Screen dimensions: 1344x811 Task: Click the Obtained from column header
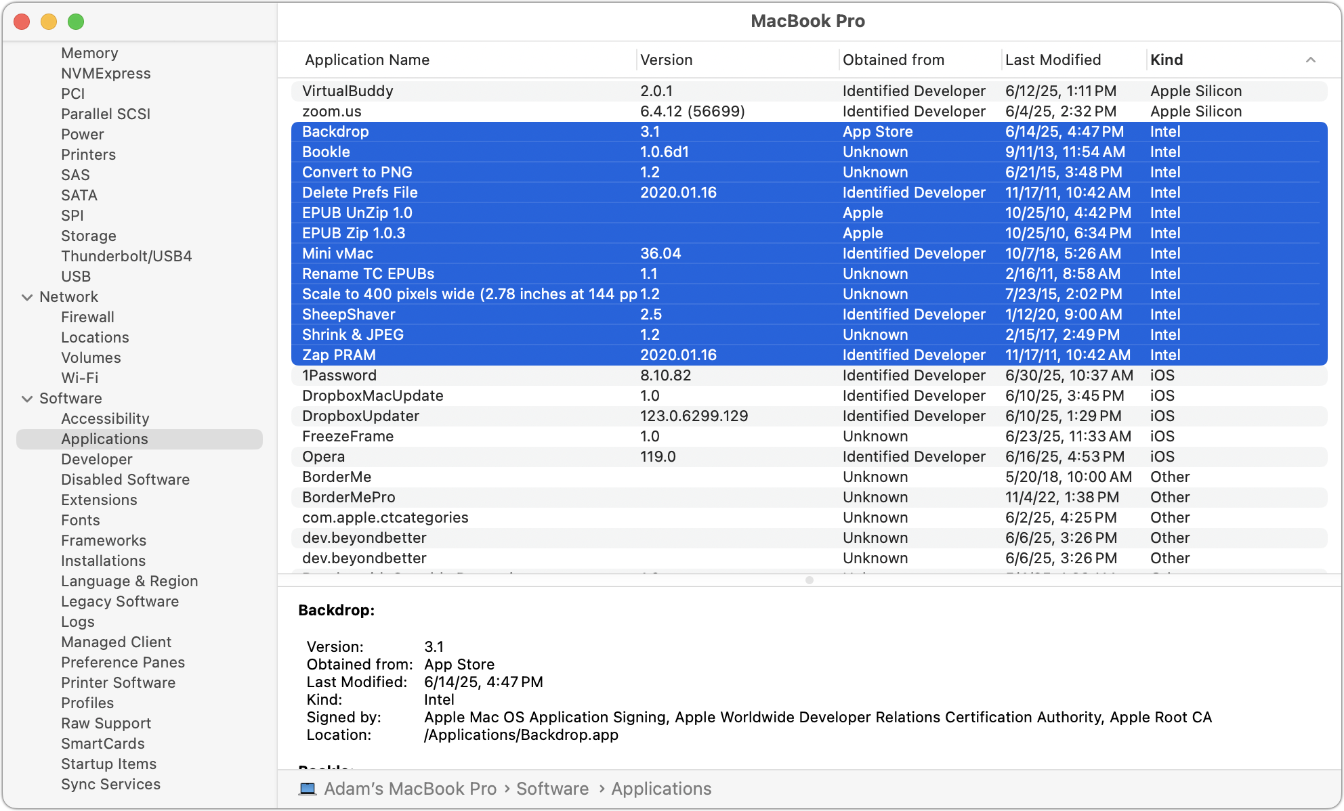pos(893,60)
